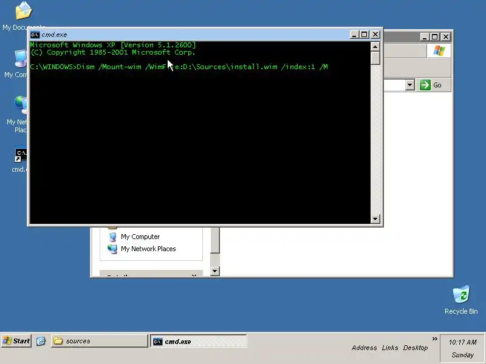
Task: Open My Network Places link in Explorer sidebar
Action: 148,249
